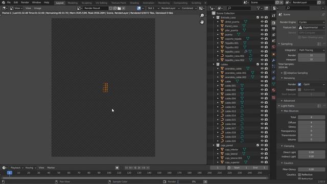327x184 pixels.
Task: Open the View Layer properties tab icon
Action: (x=274, y=35)
